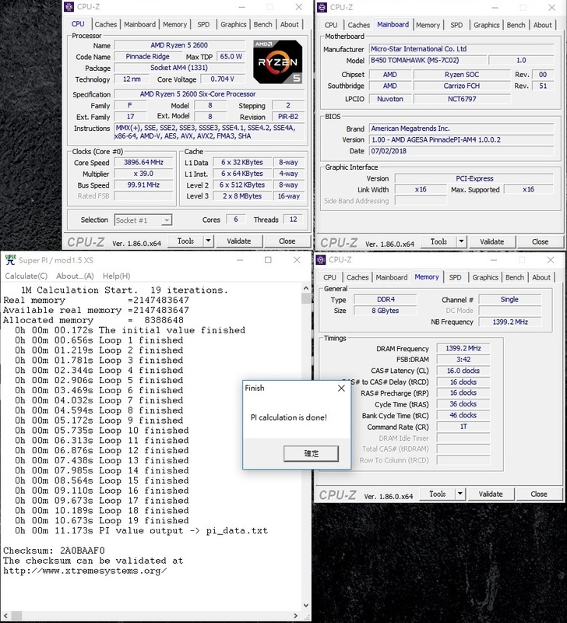Click the CPU-Z icon in the top-left window's title bar

click(x=72, y=8)
